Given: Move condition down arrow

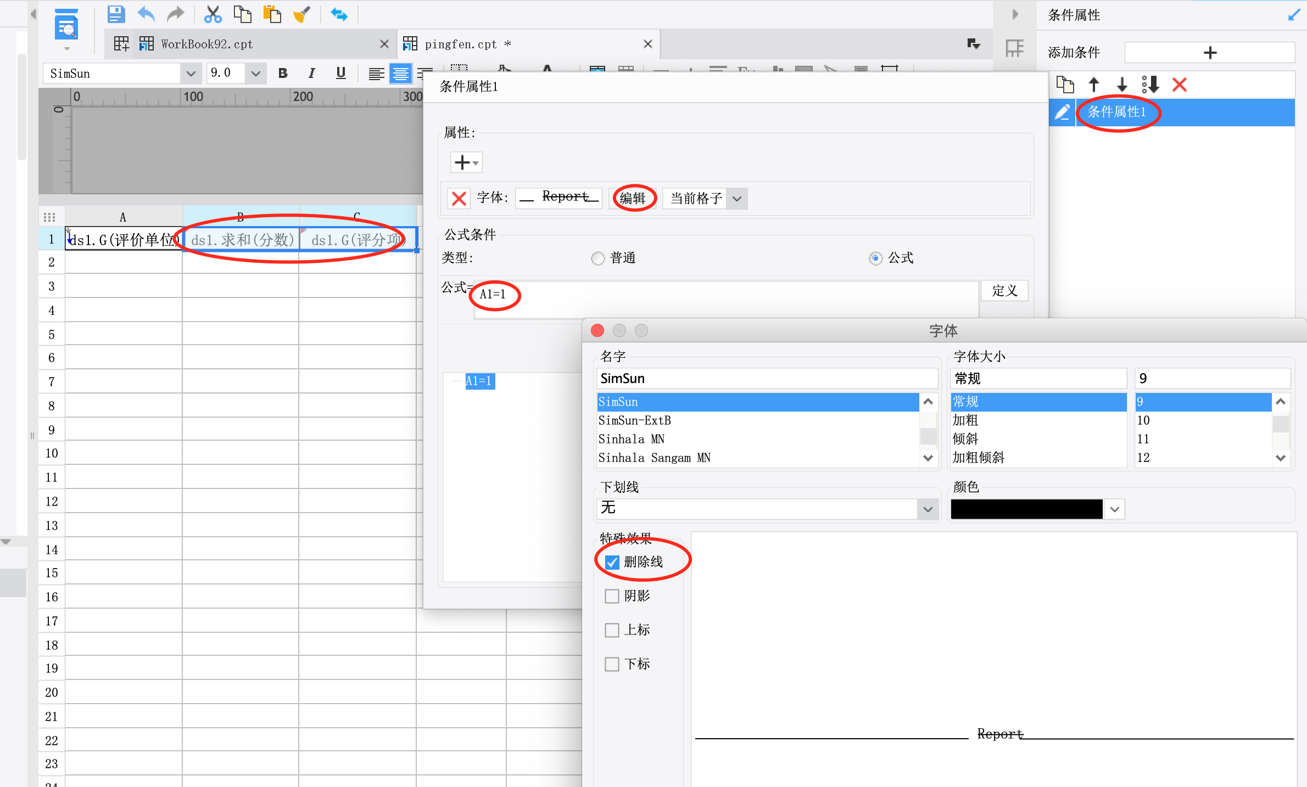Looking at the screenshot, I should coord(1122,85).
